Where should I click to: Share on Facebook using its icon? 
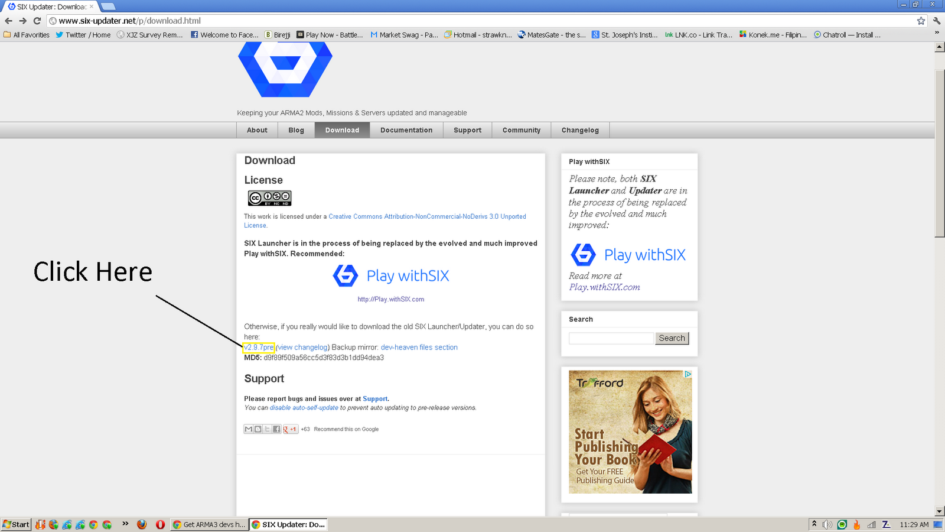click(276, 429)
